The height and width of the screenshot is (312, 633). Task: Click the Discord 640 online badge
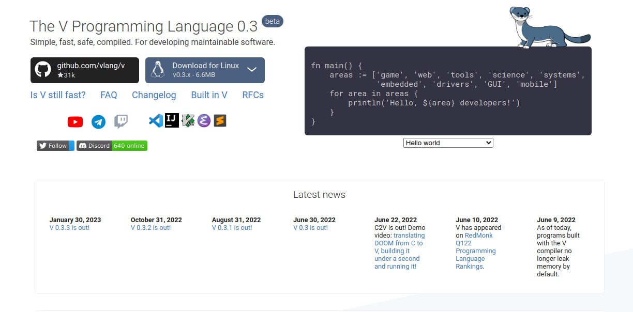pos(112,146)
